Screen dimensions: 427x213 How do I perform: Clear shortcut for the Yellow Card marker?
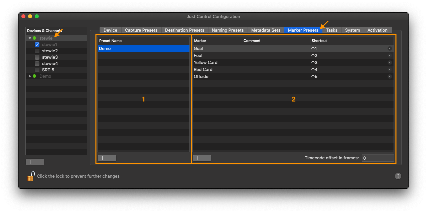pos(390,63)
